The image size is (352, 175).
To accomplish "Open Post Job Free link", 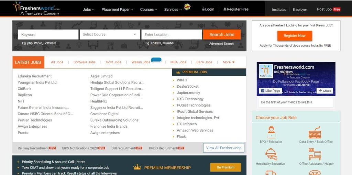I will click(329, 9).
